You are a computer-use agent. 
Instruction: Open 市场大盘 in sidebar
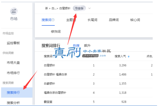(13, 63)
